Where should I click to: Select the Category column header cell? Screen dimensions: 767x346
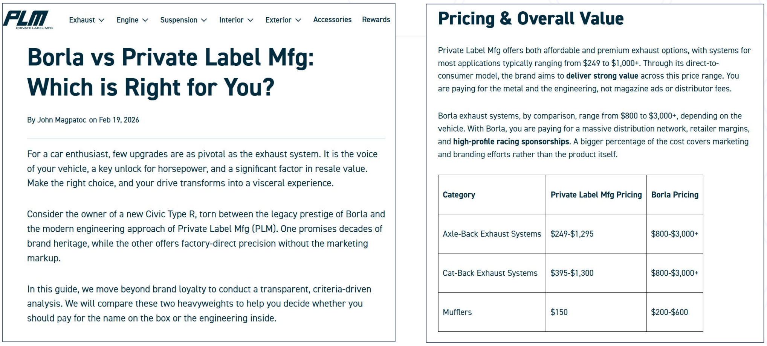tap(458, 195)
